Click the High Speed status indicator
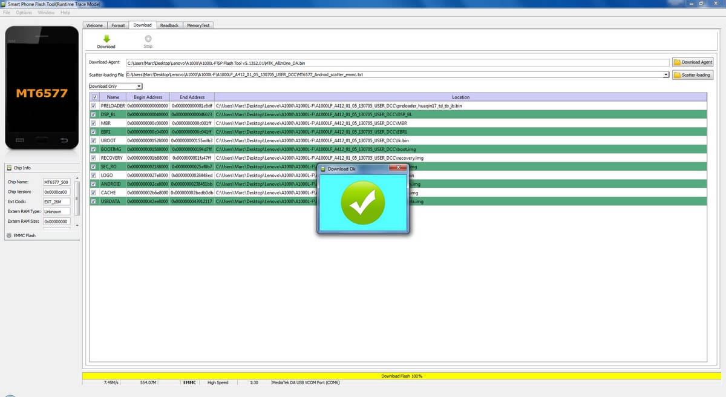Image resolution: width=726 pixels, height=397 pixels. tap(217, 382)
